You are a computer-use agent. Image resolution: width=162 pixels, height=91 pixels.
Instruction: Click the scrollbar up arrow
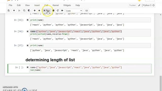point(160,15)
